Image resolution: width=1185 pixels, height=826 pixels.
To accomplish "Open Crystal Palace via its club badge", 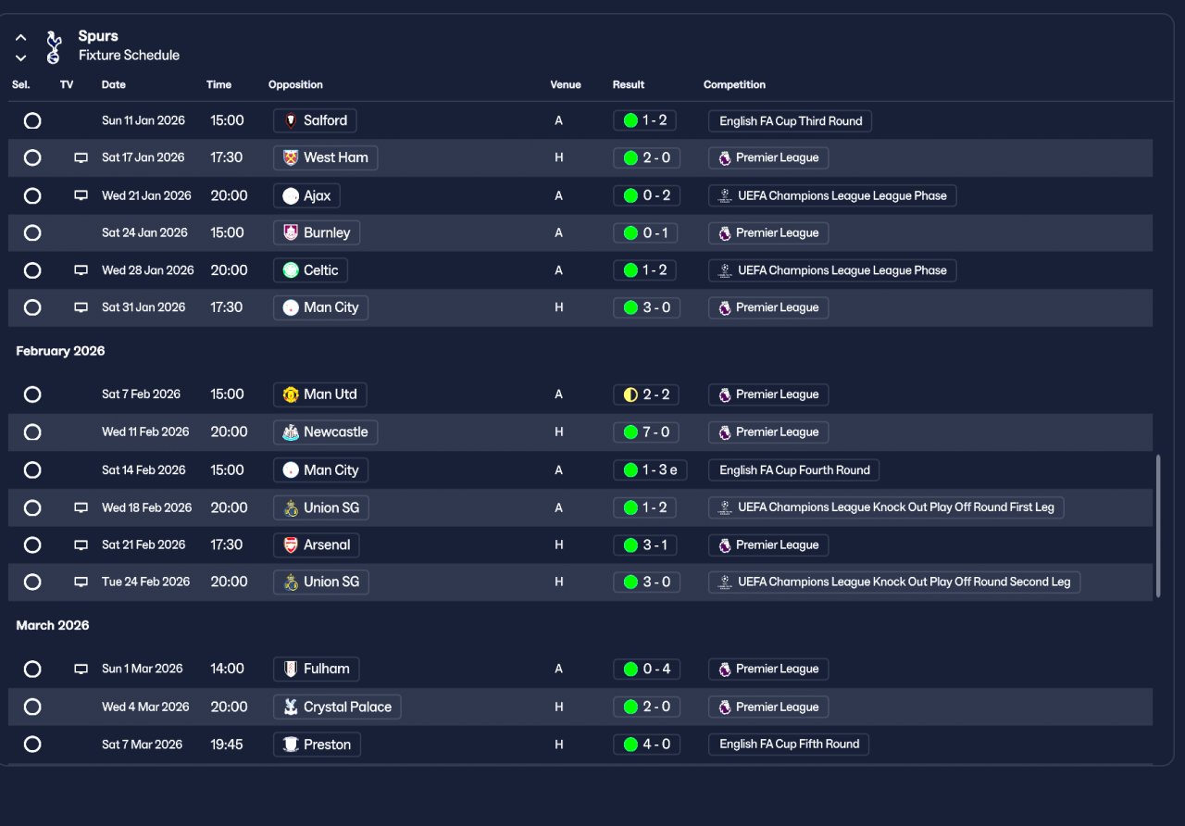I will click(291, 707).
